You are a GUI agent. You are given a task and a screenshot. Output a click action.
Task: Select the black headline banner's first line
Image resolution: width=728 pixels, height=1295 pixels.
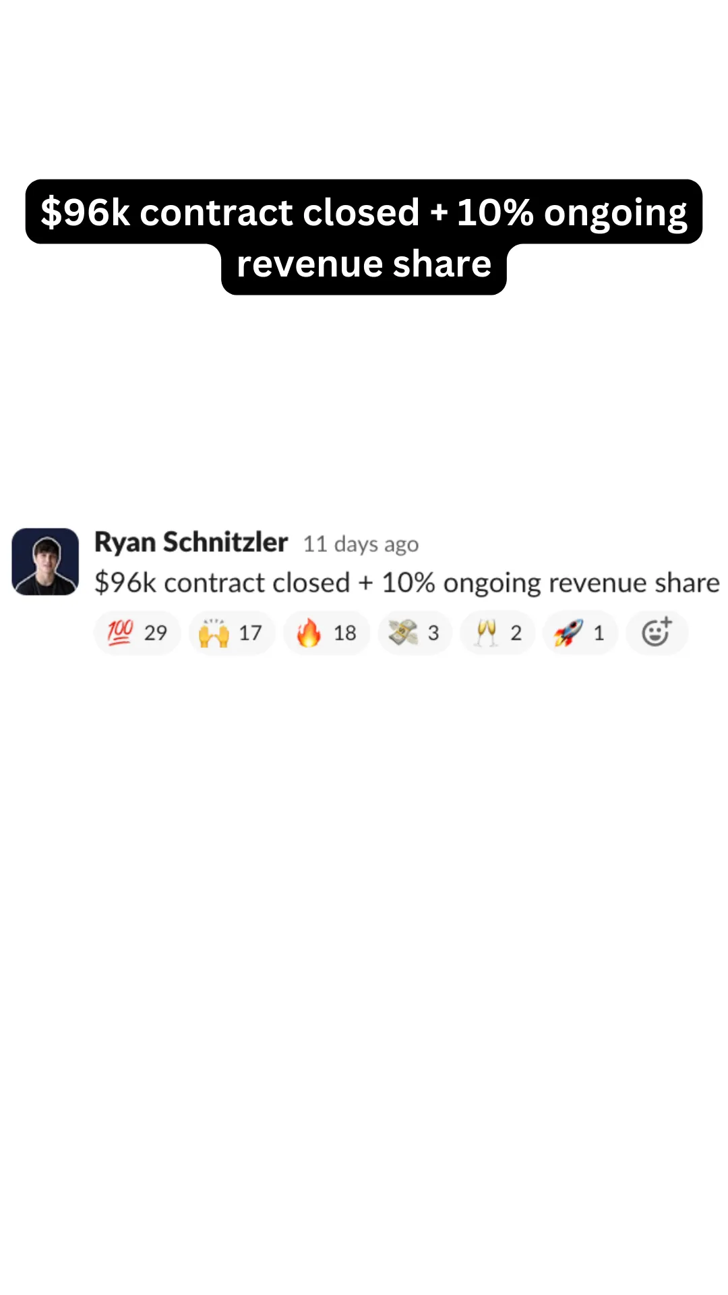364,212
